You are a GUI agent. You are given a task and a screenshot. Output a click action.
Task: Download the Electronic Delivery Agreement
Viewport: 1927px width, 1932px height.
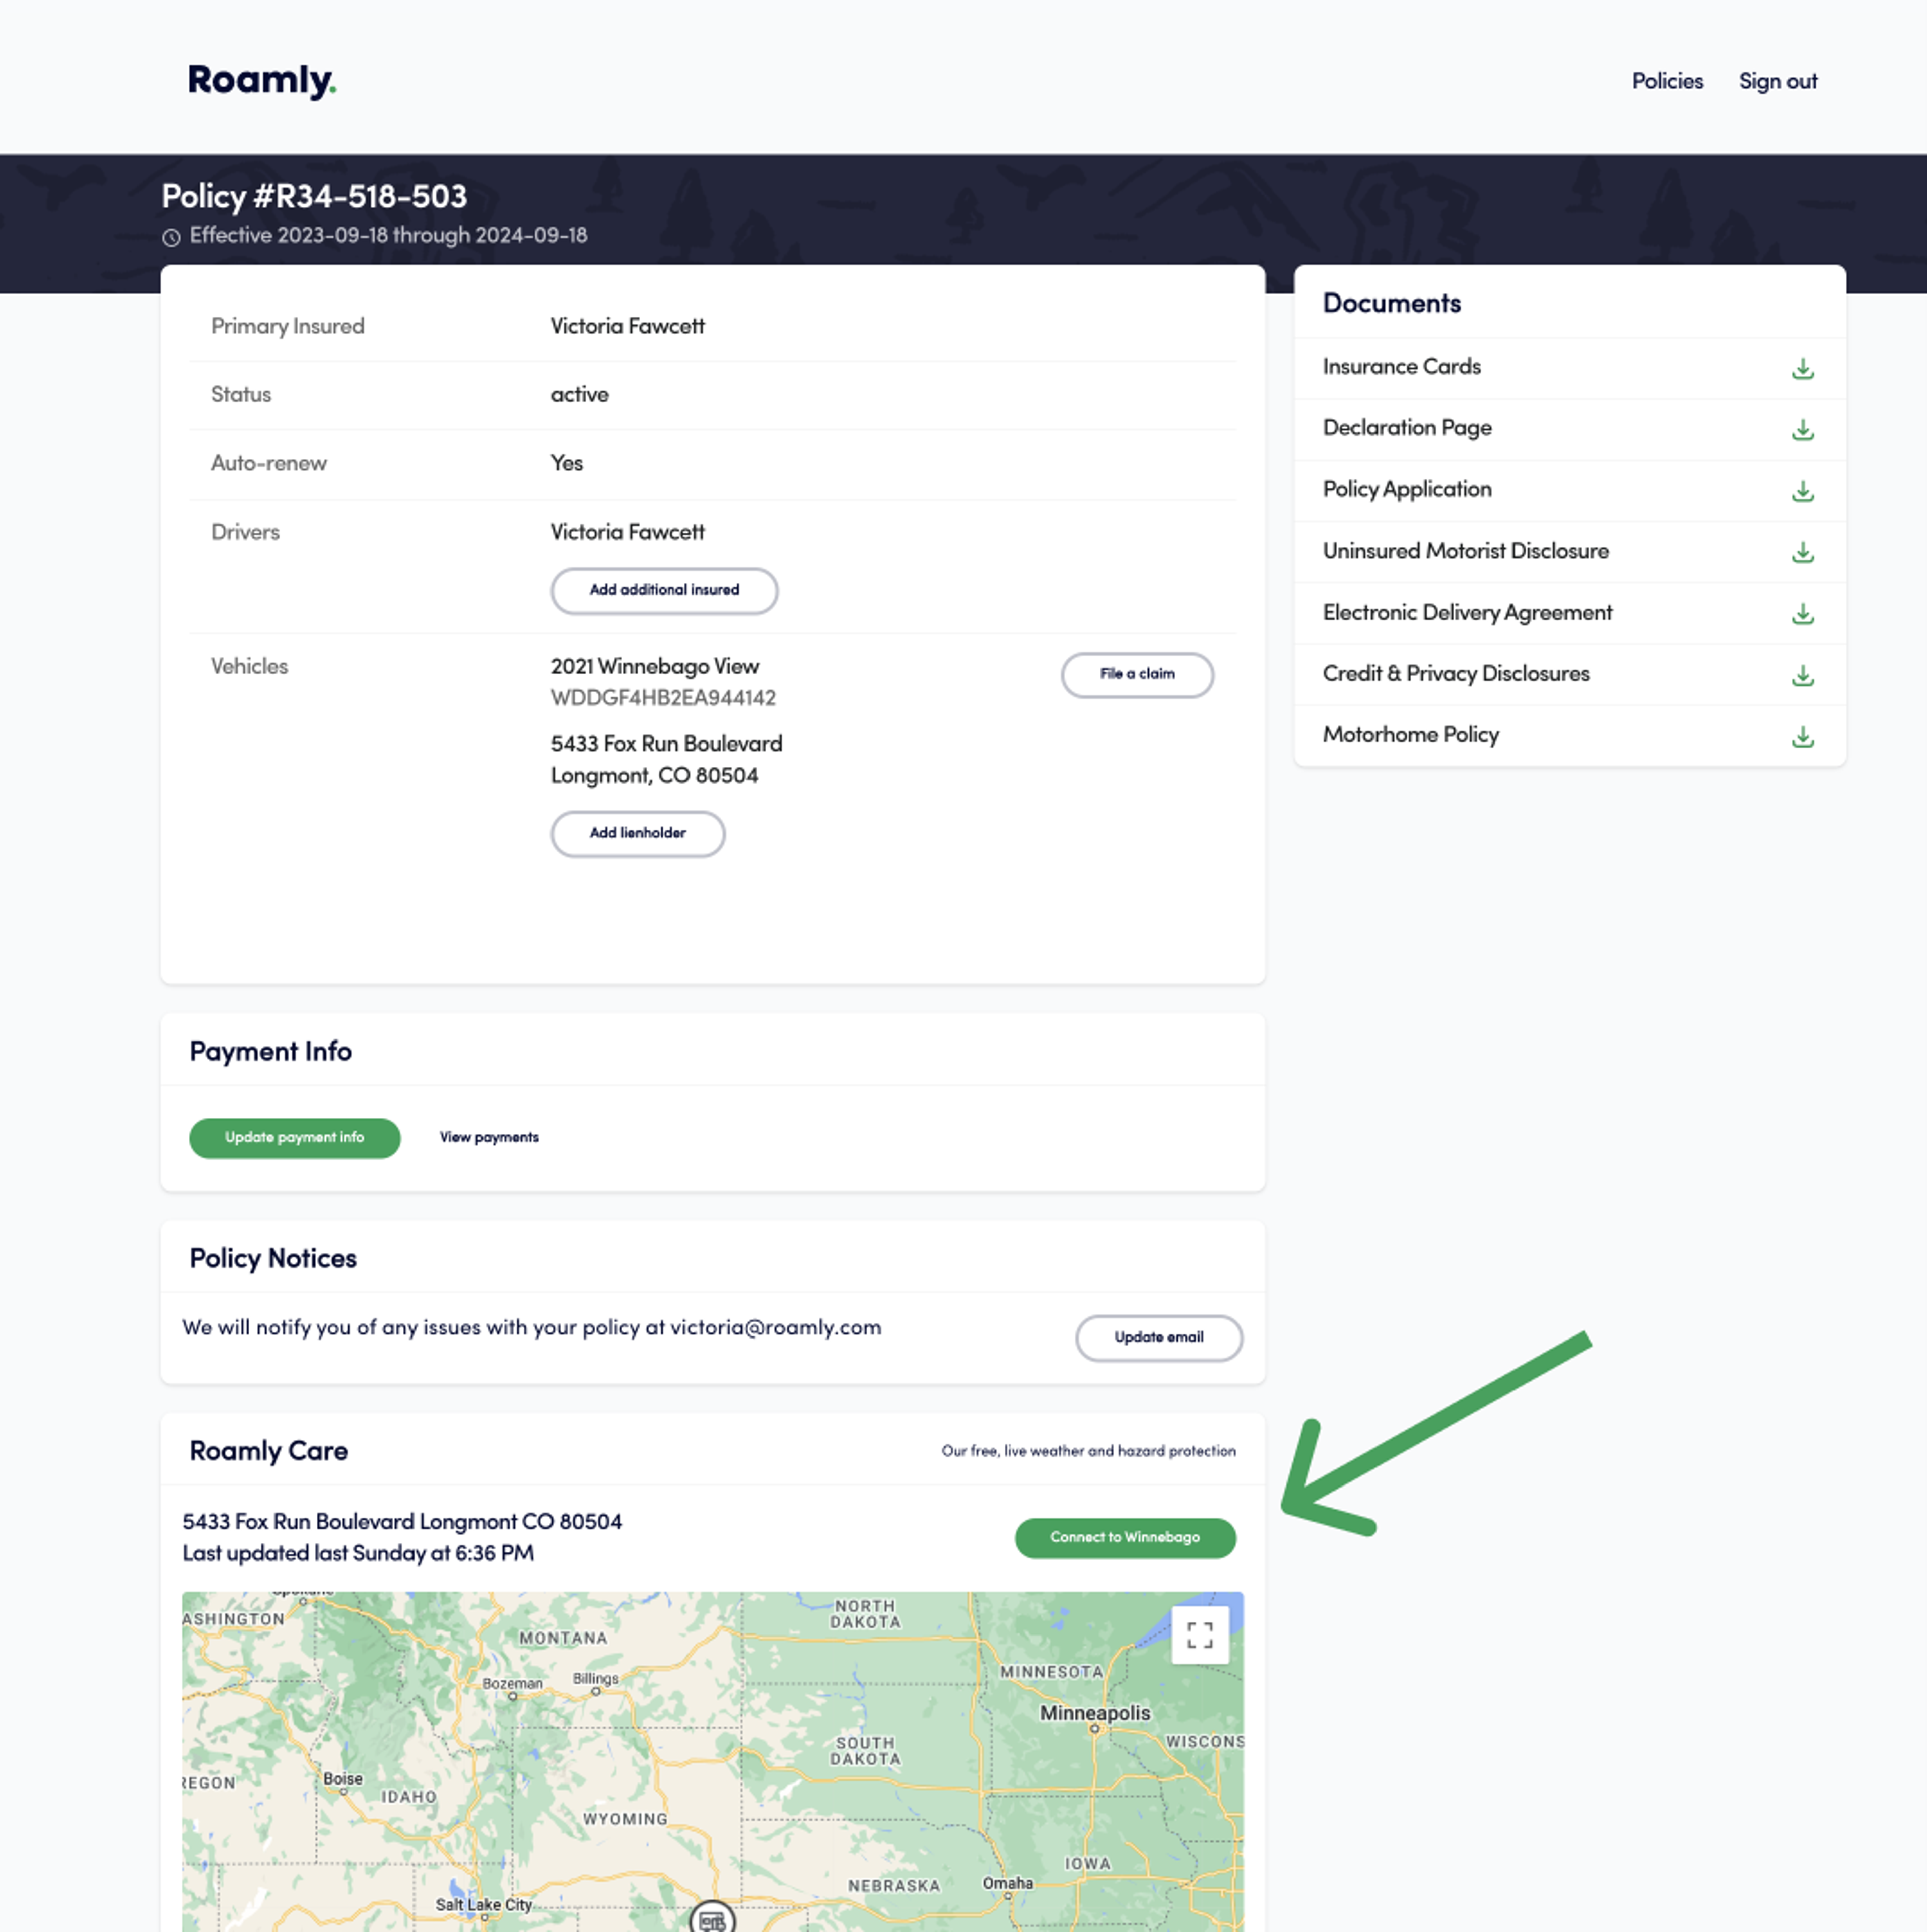(x=1802, y=613)
